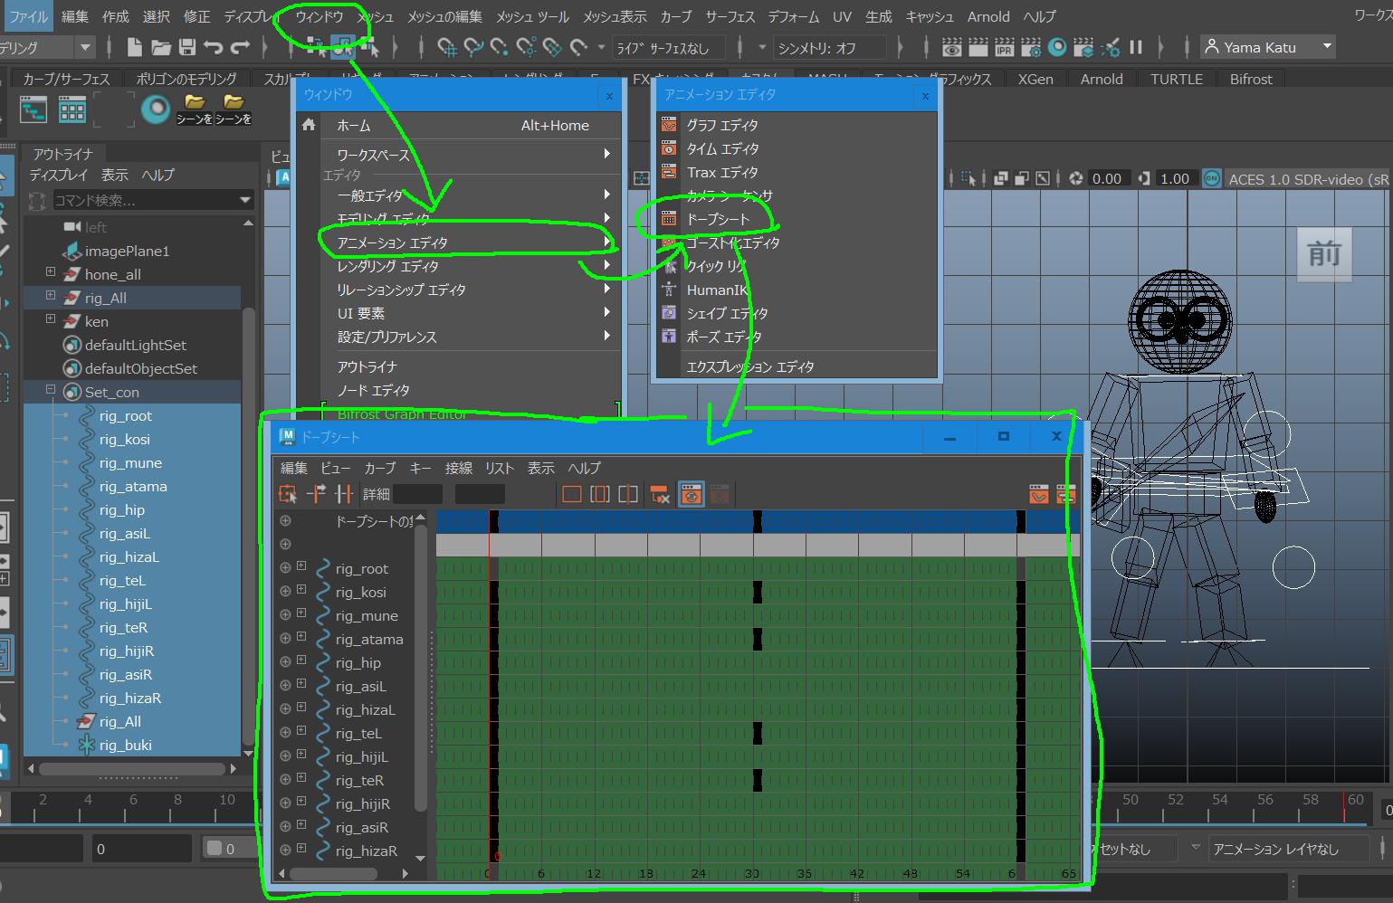Click the black key block at frame 30 in rig_kosi row
The height and width of the screenshot is (903, 1393).
tap(757, 593)
